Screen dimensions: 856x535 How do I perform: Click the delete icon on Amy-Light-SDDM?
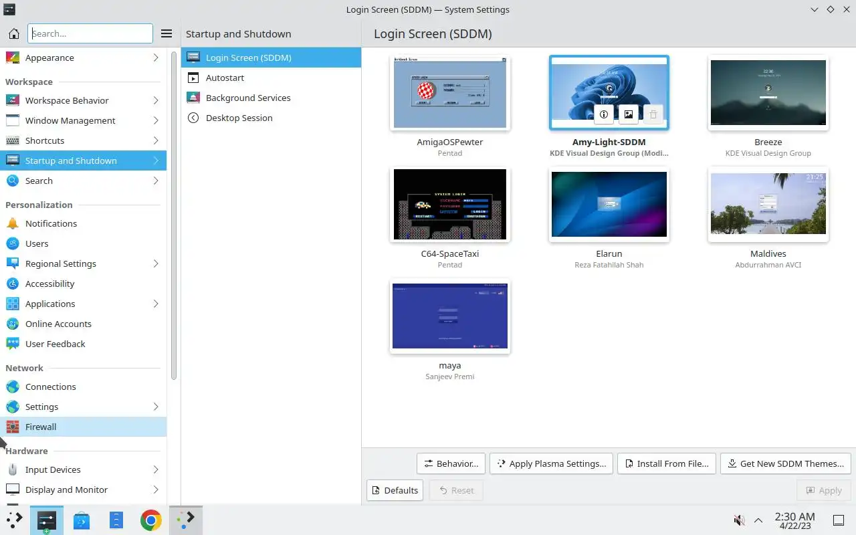point(653,114)
